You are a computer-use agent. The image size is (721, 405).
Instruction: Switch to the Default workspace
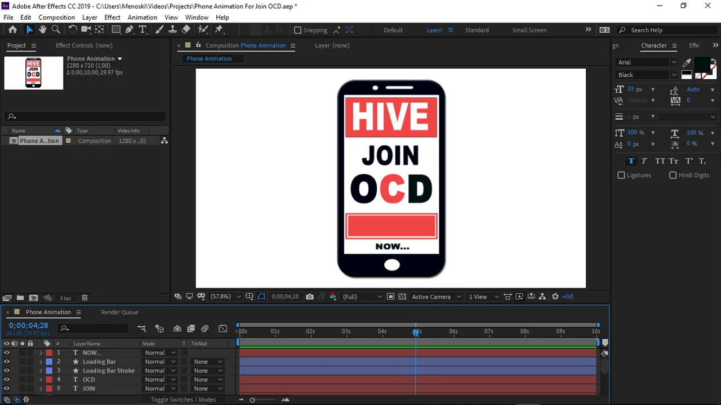pyautogui.click(x=393, y=30)
